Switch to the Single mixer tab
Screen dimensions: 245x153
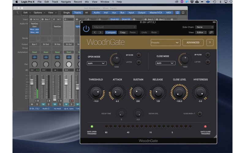66,13
